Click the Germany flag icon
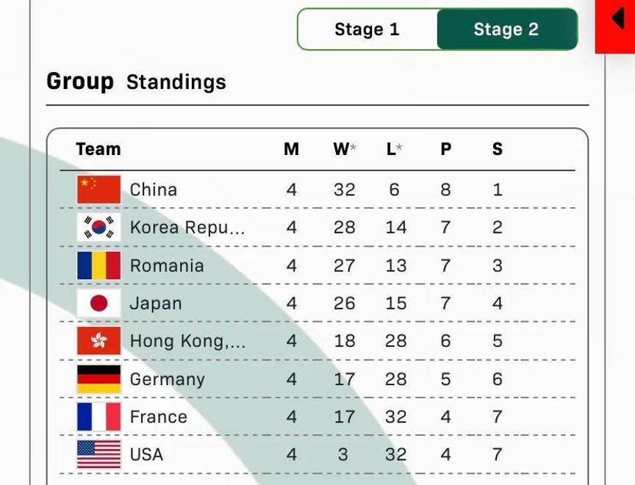 click(98, 379)
